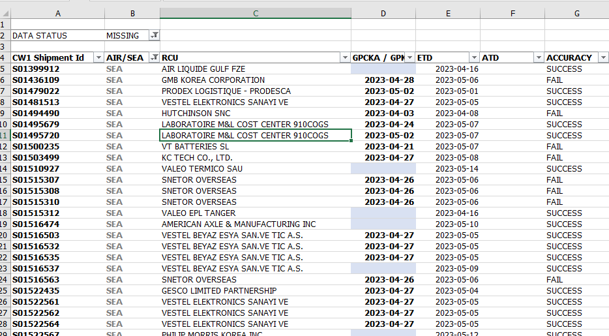
Task: Click the empty GPCKA cell in AIR LIQUIDE row
Action: pyautogui.click(x=383, y=69)
